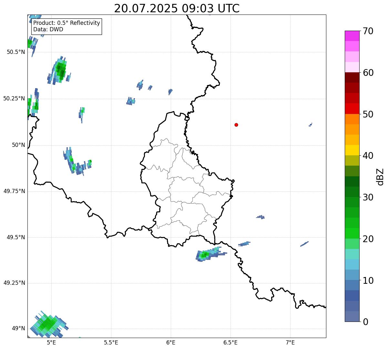Click the colorbar tick value 40
388x349 pixels.
pos(368,156)
